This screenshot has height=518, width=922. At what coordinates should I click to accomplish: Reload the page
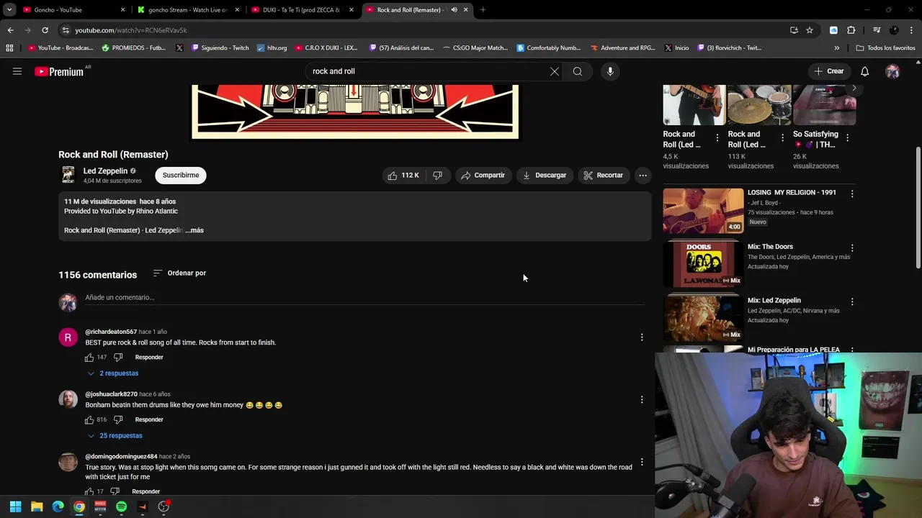[45, 30]
